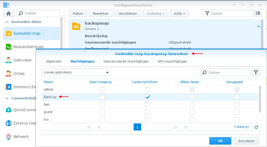The width and height of the screenshot is (267, 147).
Task: Collapse the backupmap details chevron
Action: (258, 26)
